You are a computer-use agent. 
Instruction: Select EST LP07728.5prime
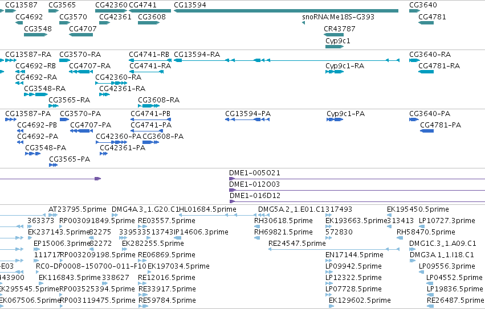[329, 295]
